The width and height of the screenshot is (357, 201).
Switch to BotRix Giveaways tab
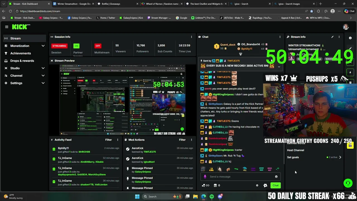coord(117,4)
